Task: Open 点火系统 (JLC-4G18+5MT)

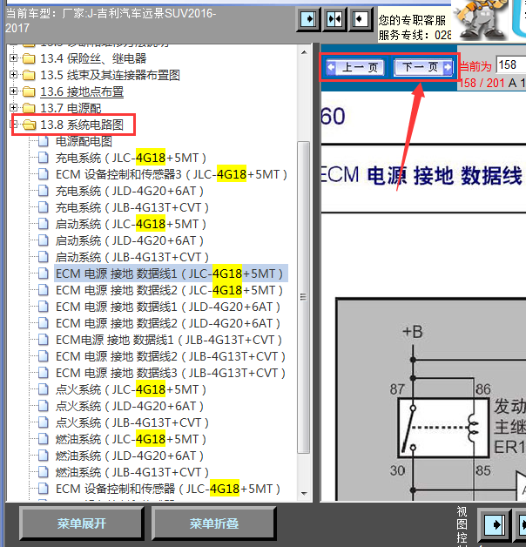Action: (x=131, y=389)
